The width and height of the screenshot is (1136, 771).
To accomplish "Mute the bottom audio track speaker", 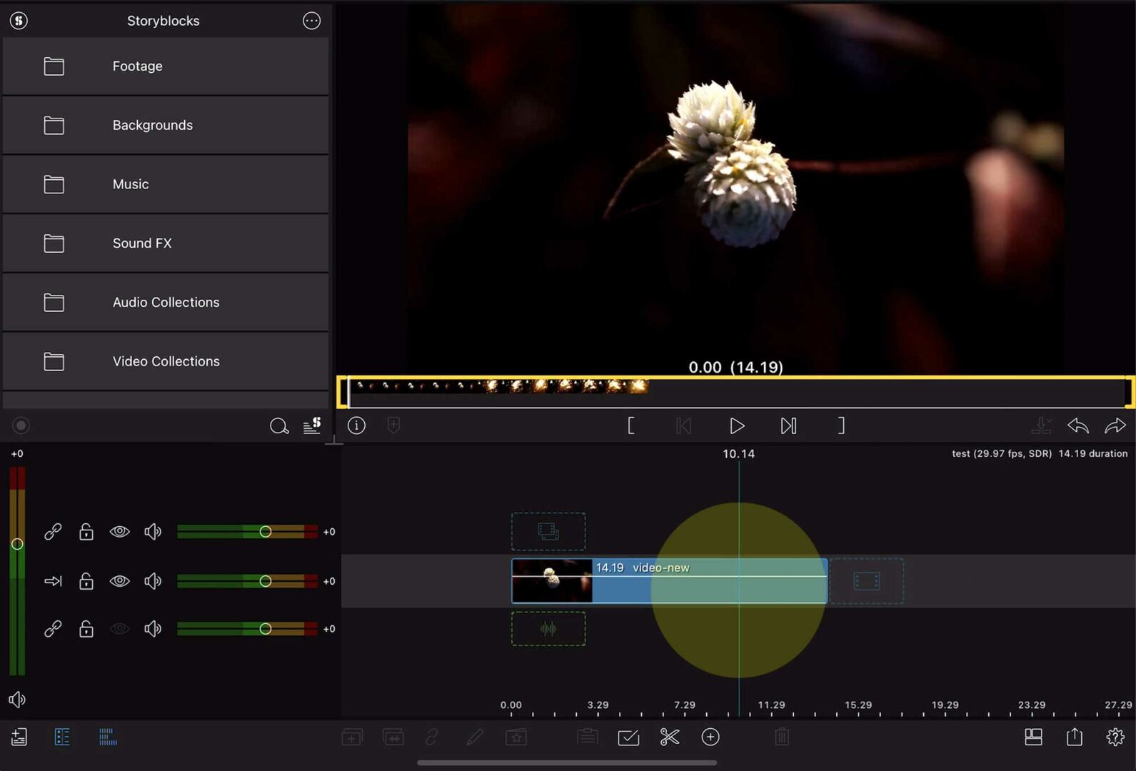I will point(153,629).
